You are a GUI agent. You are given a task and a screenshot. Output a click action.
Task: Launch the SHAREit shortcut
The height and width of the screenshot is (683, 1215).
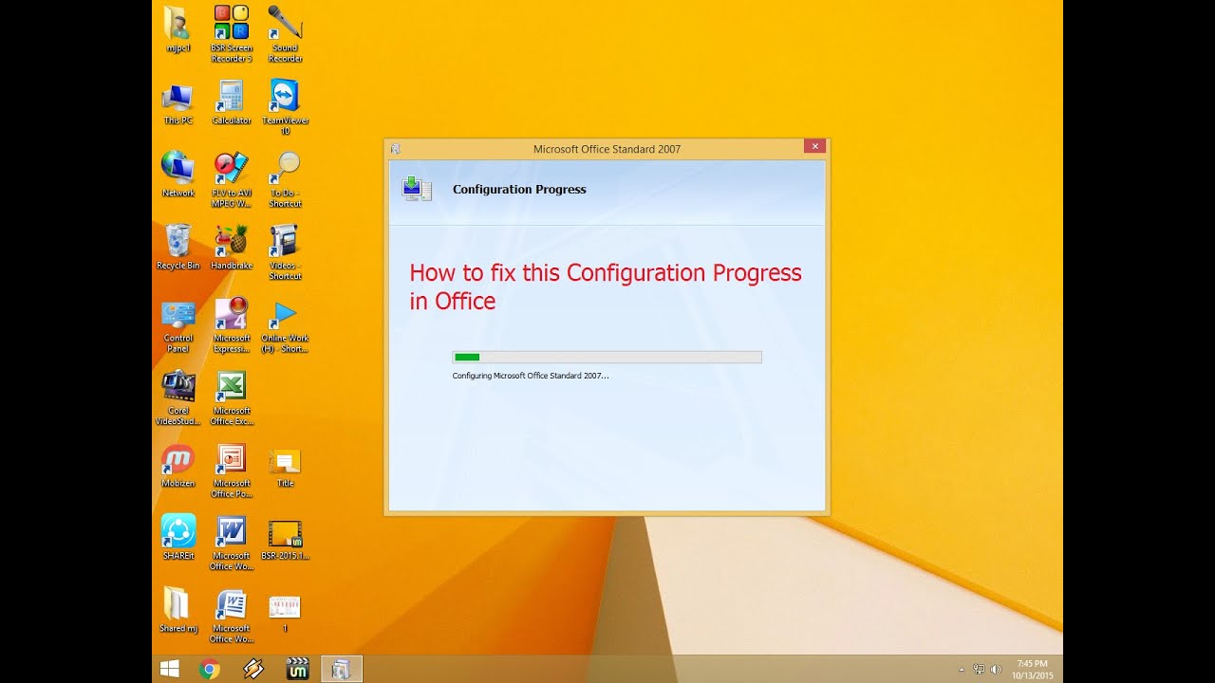pos(178,538)
